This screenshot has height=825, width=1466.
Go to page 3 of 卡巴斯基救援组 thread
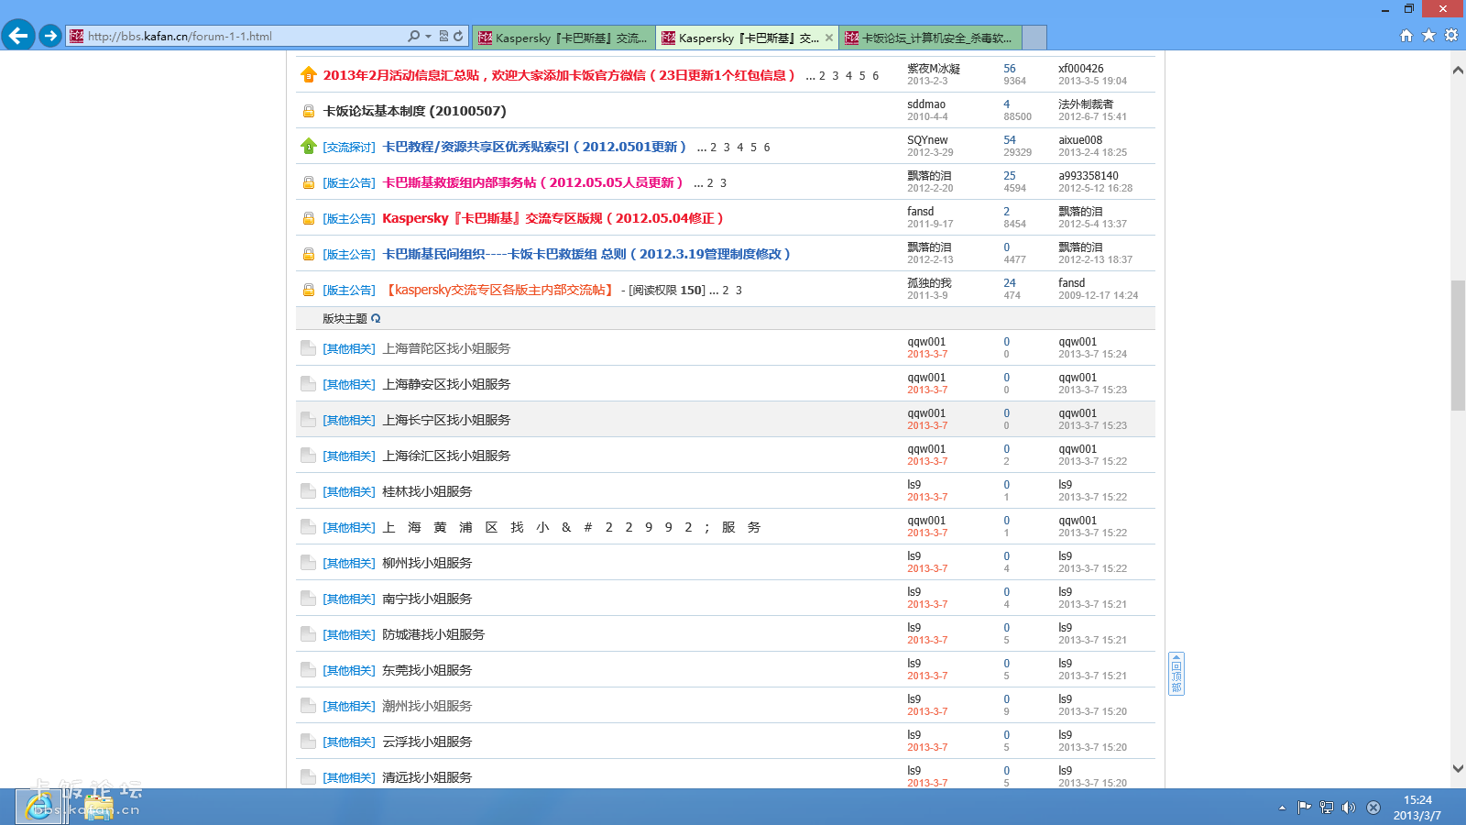tap(723, 183)
